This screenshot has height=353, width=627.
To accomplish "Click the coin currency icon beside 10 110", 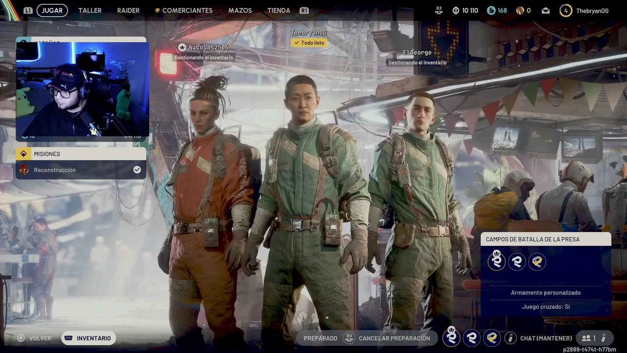I will [x=455, y=10].
